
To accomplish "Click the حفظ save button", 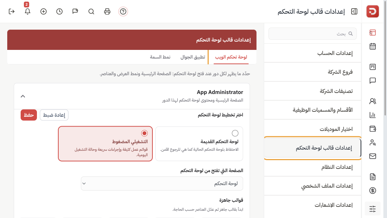I will (x=29, y=115).
